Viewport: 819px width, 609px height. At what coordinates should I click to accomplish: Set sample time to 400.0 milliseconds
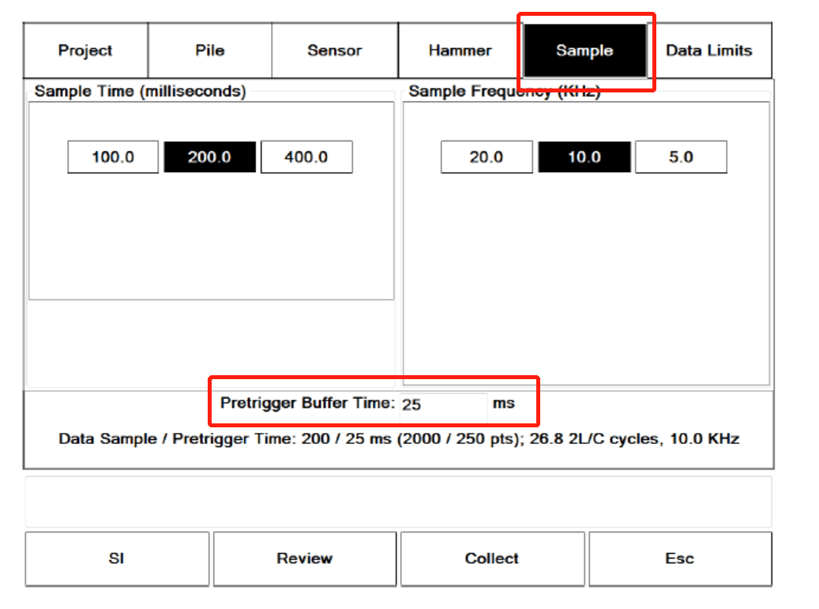(306, 157)
